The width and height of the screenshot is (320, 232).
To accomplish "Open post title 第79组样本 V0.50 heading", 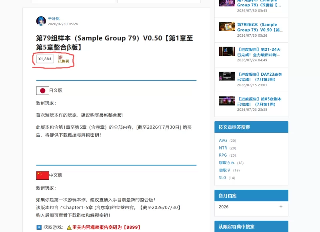I will 114,43.
